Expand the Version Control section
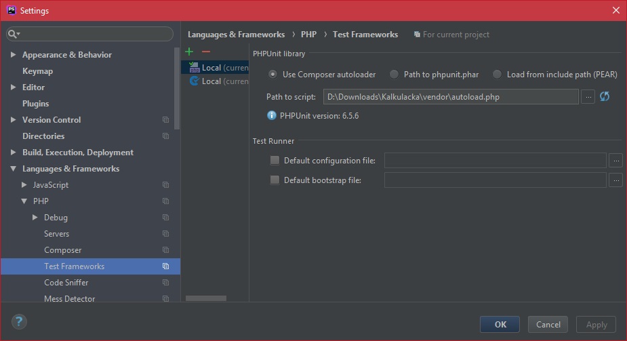Viewport: 627px width, 341px height. (13, 119)
